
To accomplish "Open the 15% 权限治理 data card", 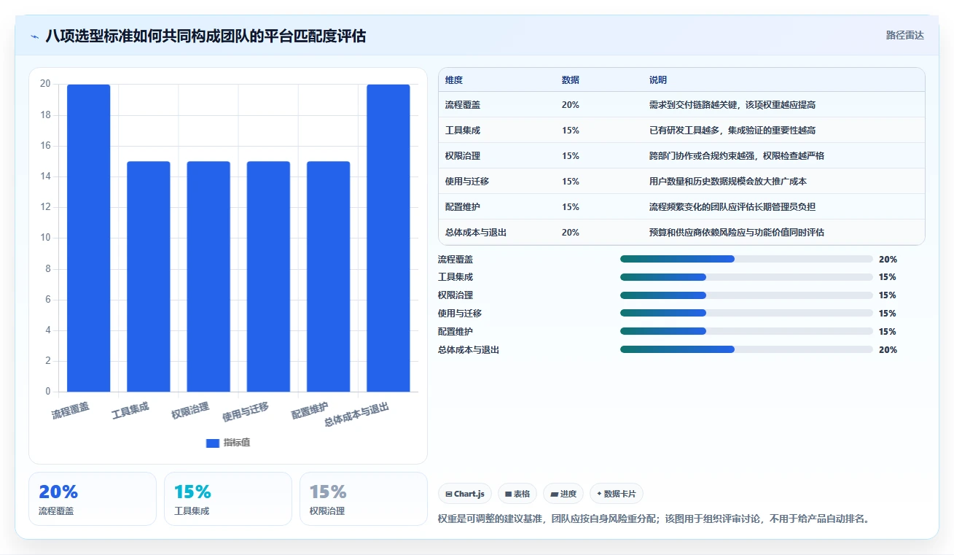I will pos(364,499).
